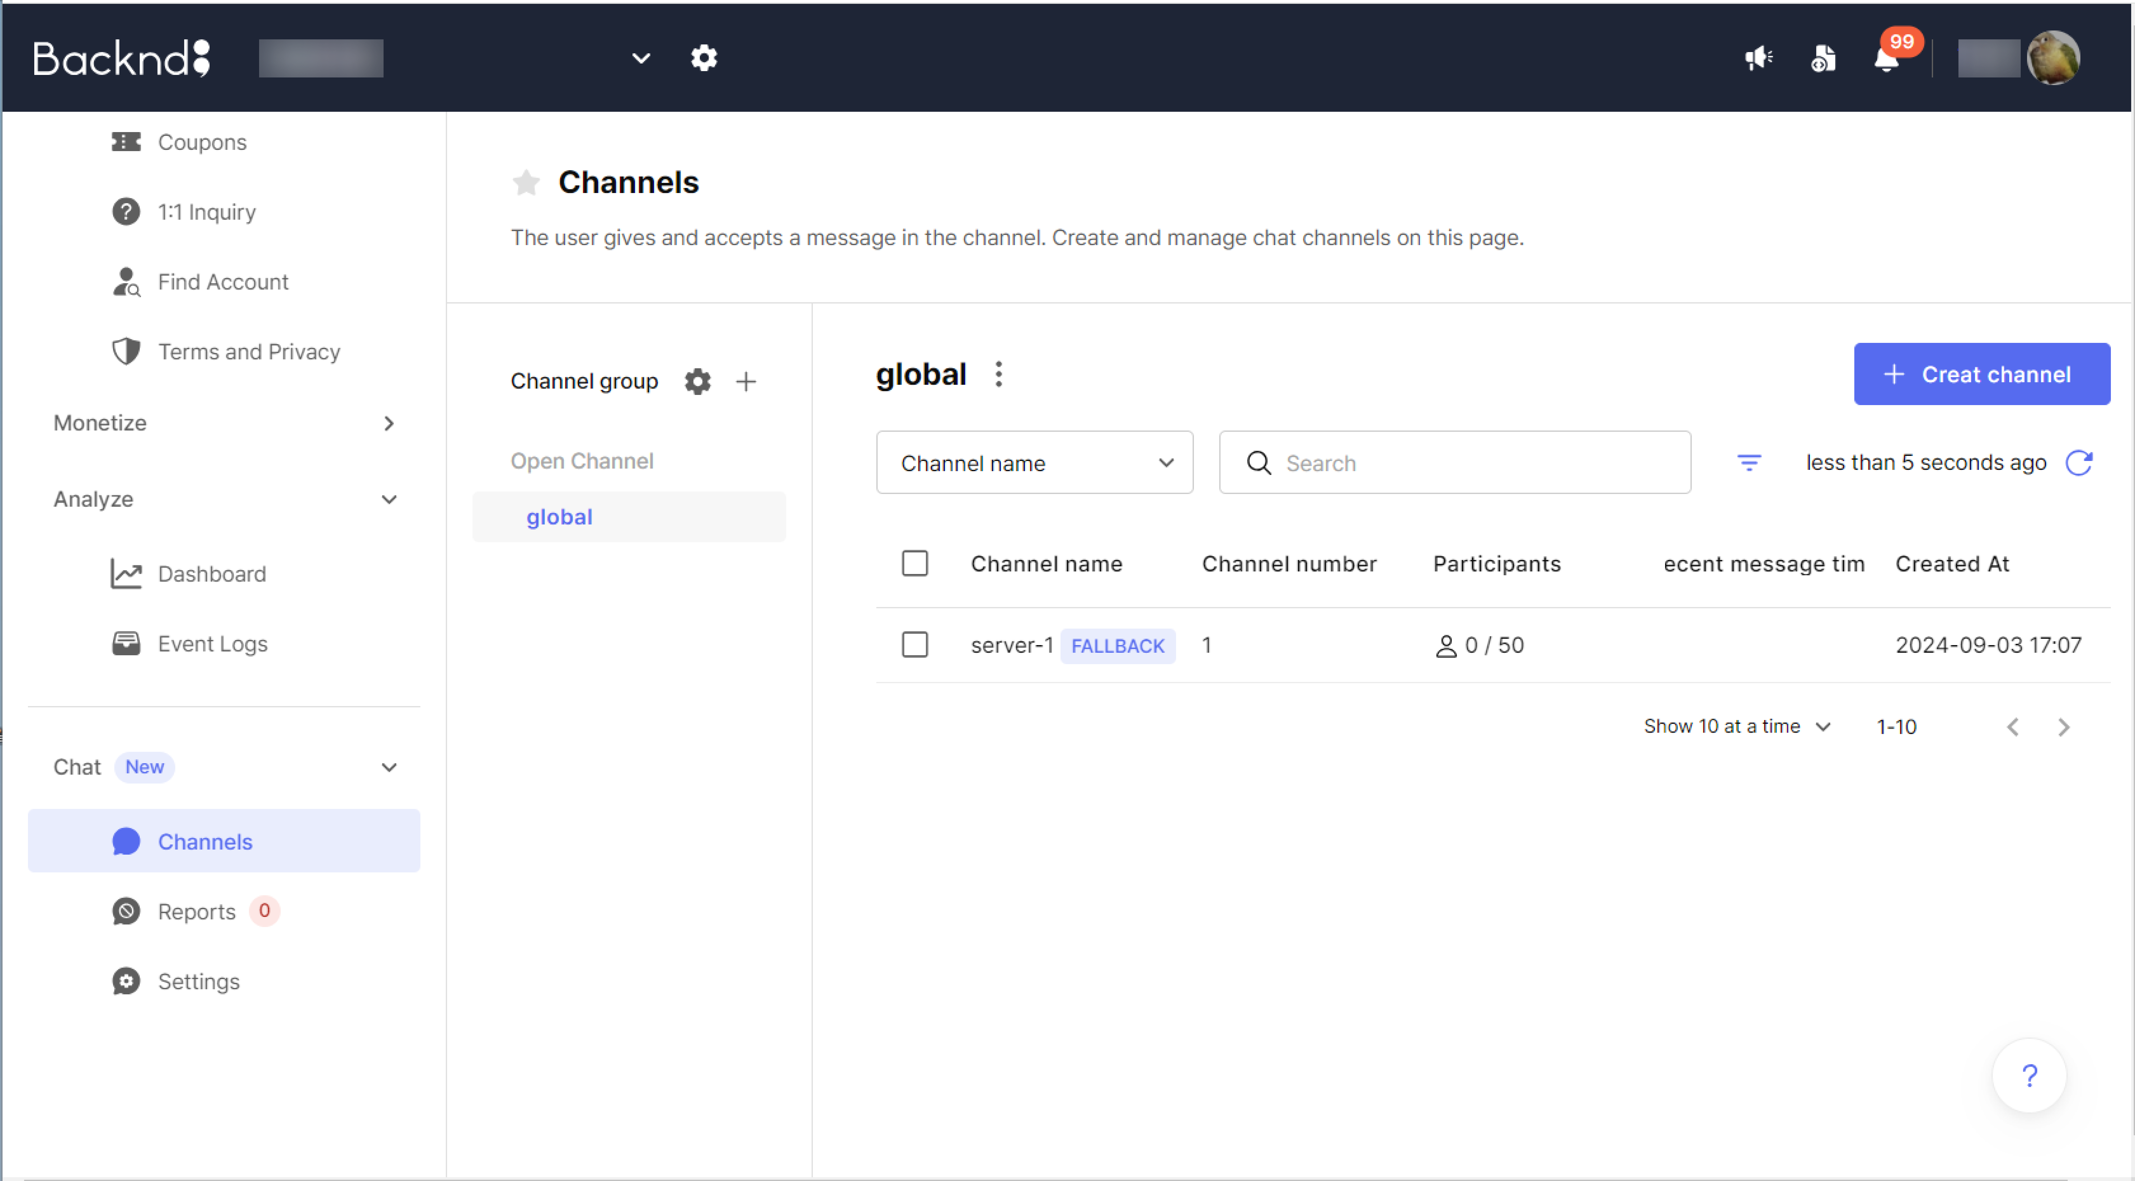Click the New badge next to Chat
Image resolution: width=2135 pixels, height=1181 pixels.
tap(144, 767)
